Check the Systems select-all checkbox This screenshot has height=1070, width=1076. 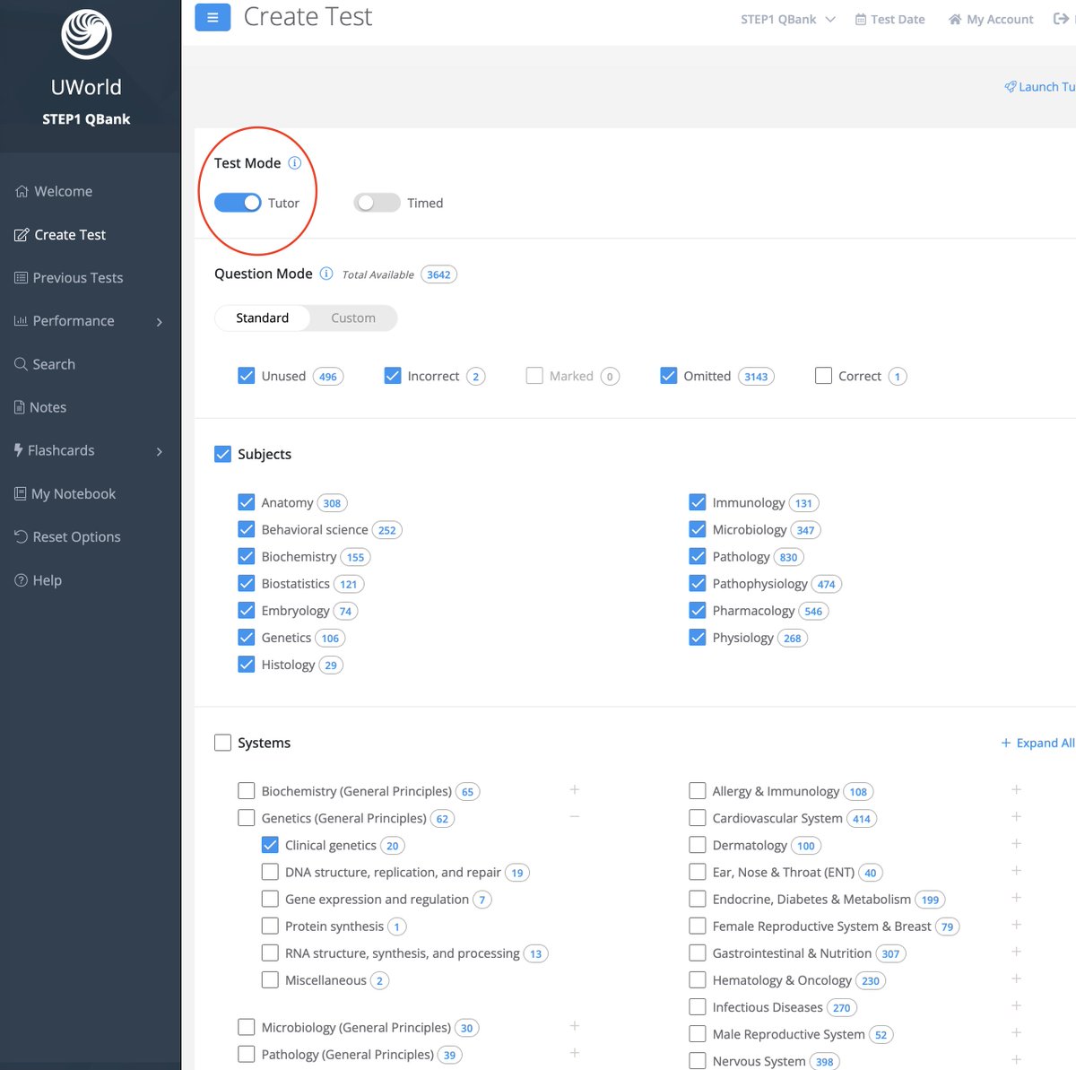pos(223,743)
